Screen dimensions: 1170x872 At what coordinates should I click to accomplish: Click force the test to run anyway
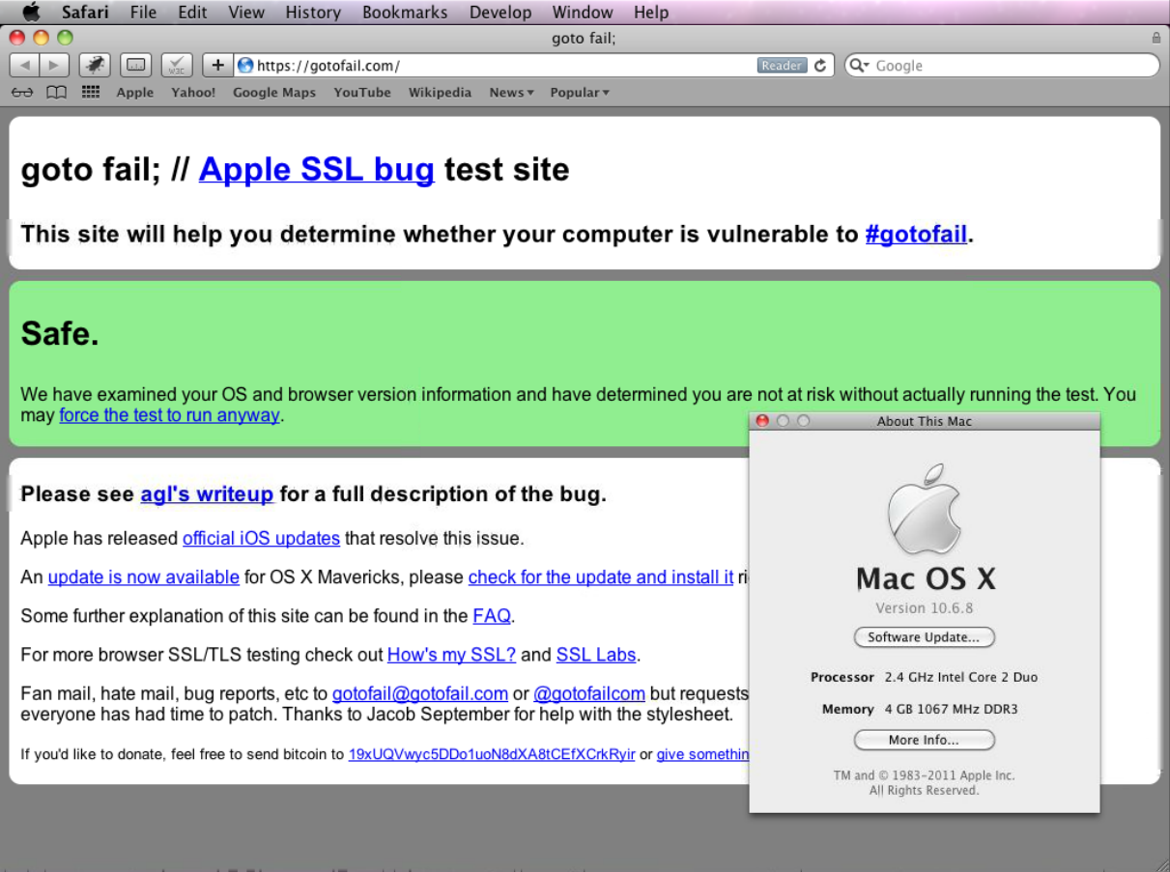169,415
